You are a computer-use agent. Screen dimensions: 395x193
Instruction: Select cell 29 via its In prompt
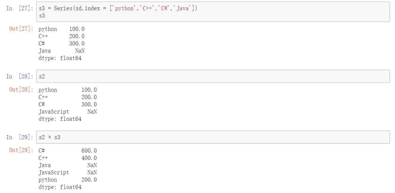pyautogui.click(x=20, y=137)
